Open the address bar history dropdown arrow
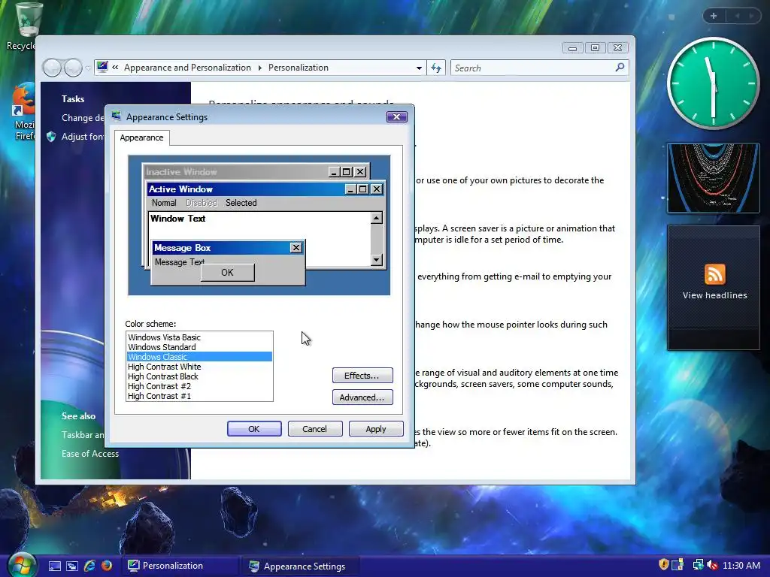The height and width of the screenshot is (577, 770). tap(419, 68)
